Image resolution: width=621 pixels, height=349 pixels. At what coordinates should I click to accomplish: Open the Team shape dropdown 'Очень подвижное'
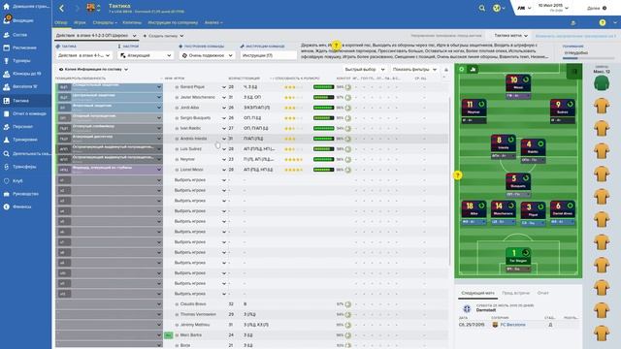(x=207, y=56)
